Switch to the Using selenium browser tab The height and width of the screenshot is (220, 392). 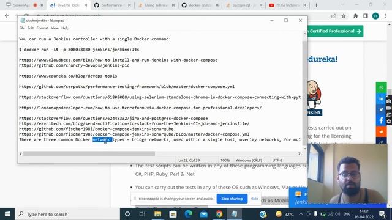[156, 5]
